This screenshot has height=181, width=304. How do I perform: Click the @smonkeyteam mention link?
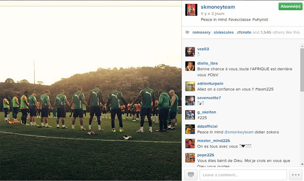[239, 132]
